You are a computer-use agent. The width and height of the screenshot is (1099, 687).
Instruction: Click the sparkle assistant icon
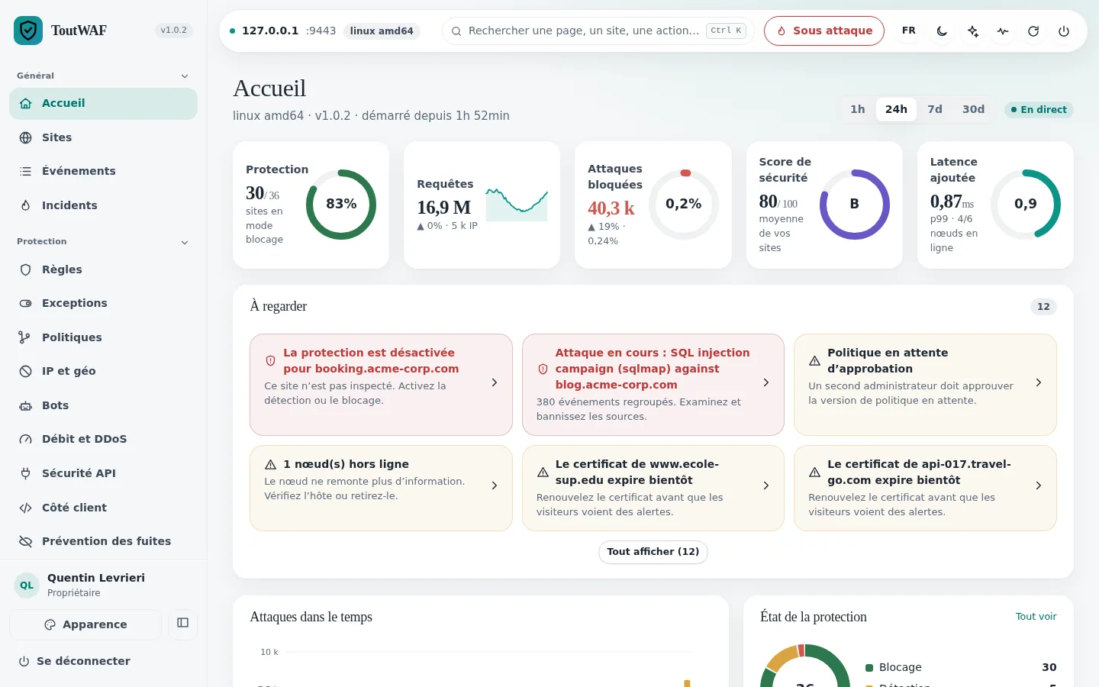pos(972,31)
